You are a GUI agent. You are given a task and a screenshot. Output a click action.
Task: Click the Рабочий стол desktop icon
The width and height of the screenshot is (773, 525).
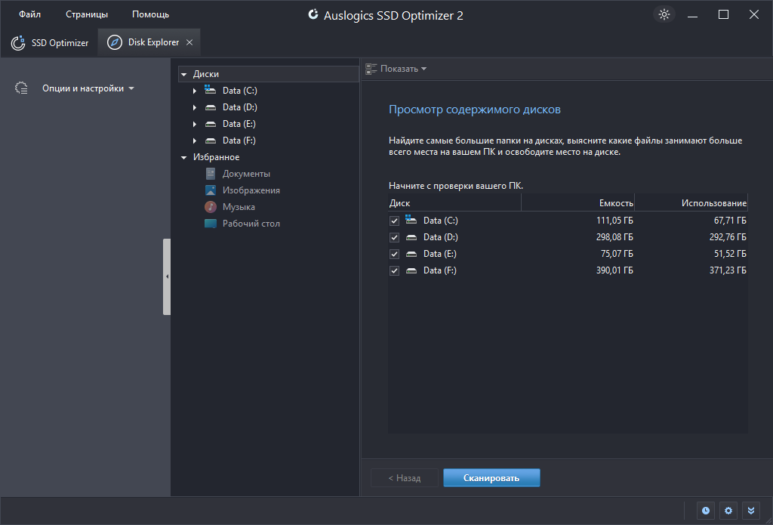tap(211, 224)
